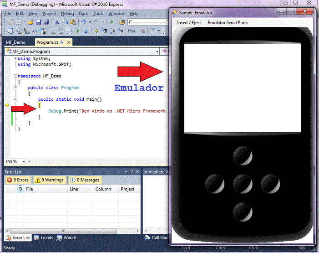Image resolution: width=319 pixels, height=253 pixels.
Task: Click the Undo arrow icon
Action: tap(84, 22)
